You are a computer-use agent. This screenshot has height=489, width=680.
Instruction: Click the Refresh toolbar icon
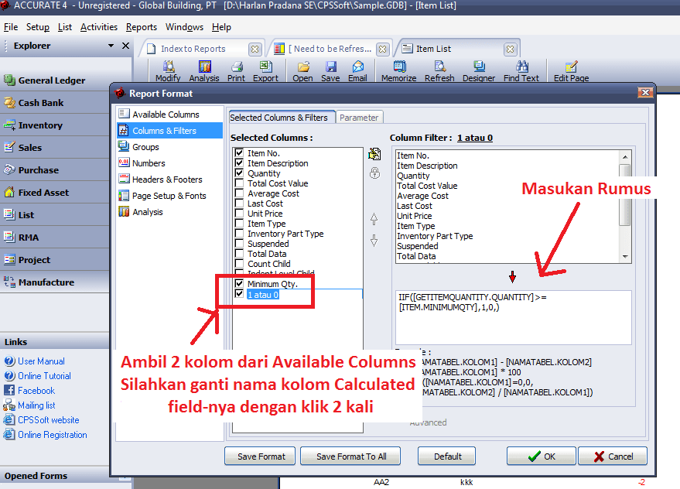pos(439,67)
